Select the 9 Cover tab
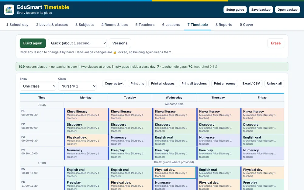The image size is (304, 190). (247, 25)
